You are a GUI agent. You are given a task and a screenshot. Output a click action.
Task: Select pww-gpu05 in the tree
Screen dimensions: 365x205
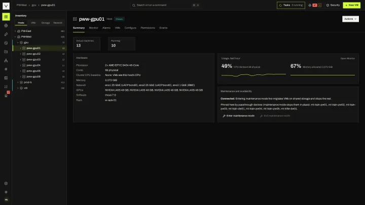click(x=40, y=71)
